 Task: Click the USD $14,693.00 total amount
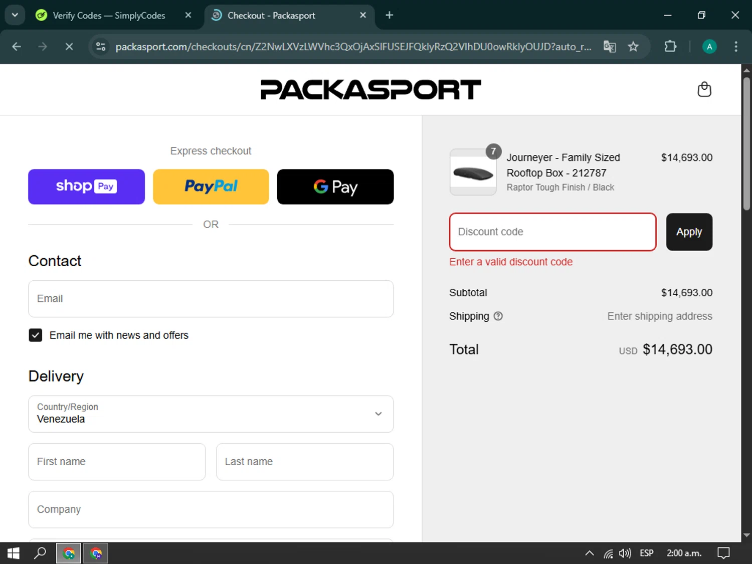(x=665, y=349)
